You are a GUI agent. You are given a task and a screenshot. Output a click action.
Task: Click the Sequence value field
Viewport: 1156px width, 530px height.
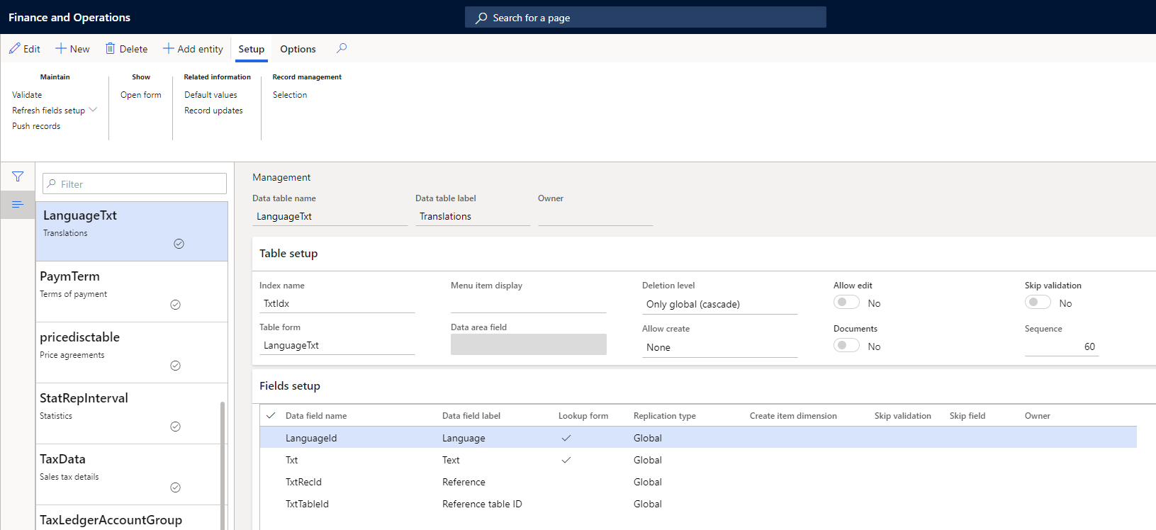[1062, 346]
